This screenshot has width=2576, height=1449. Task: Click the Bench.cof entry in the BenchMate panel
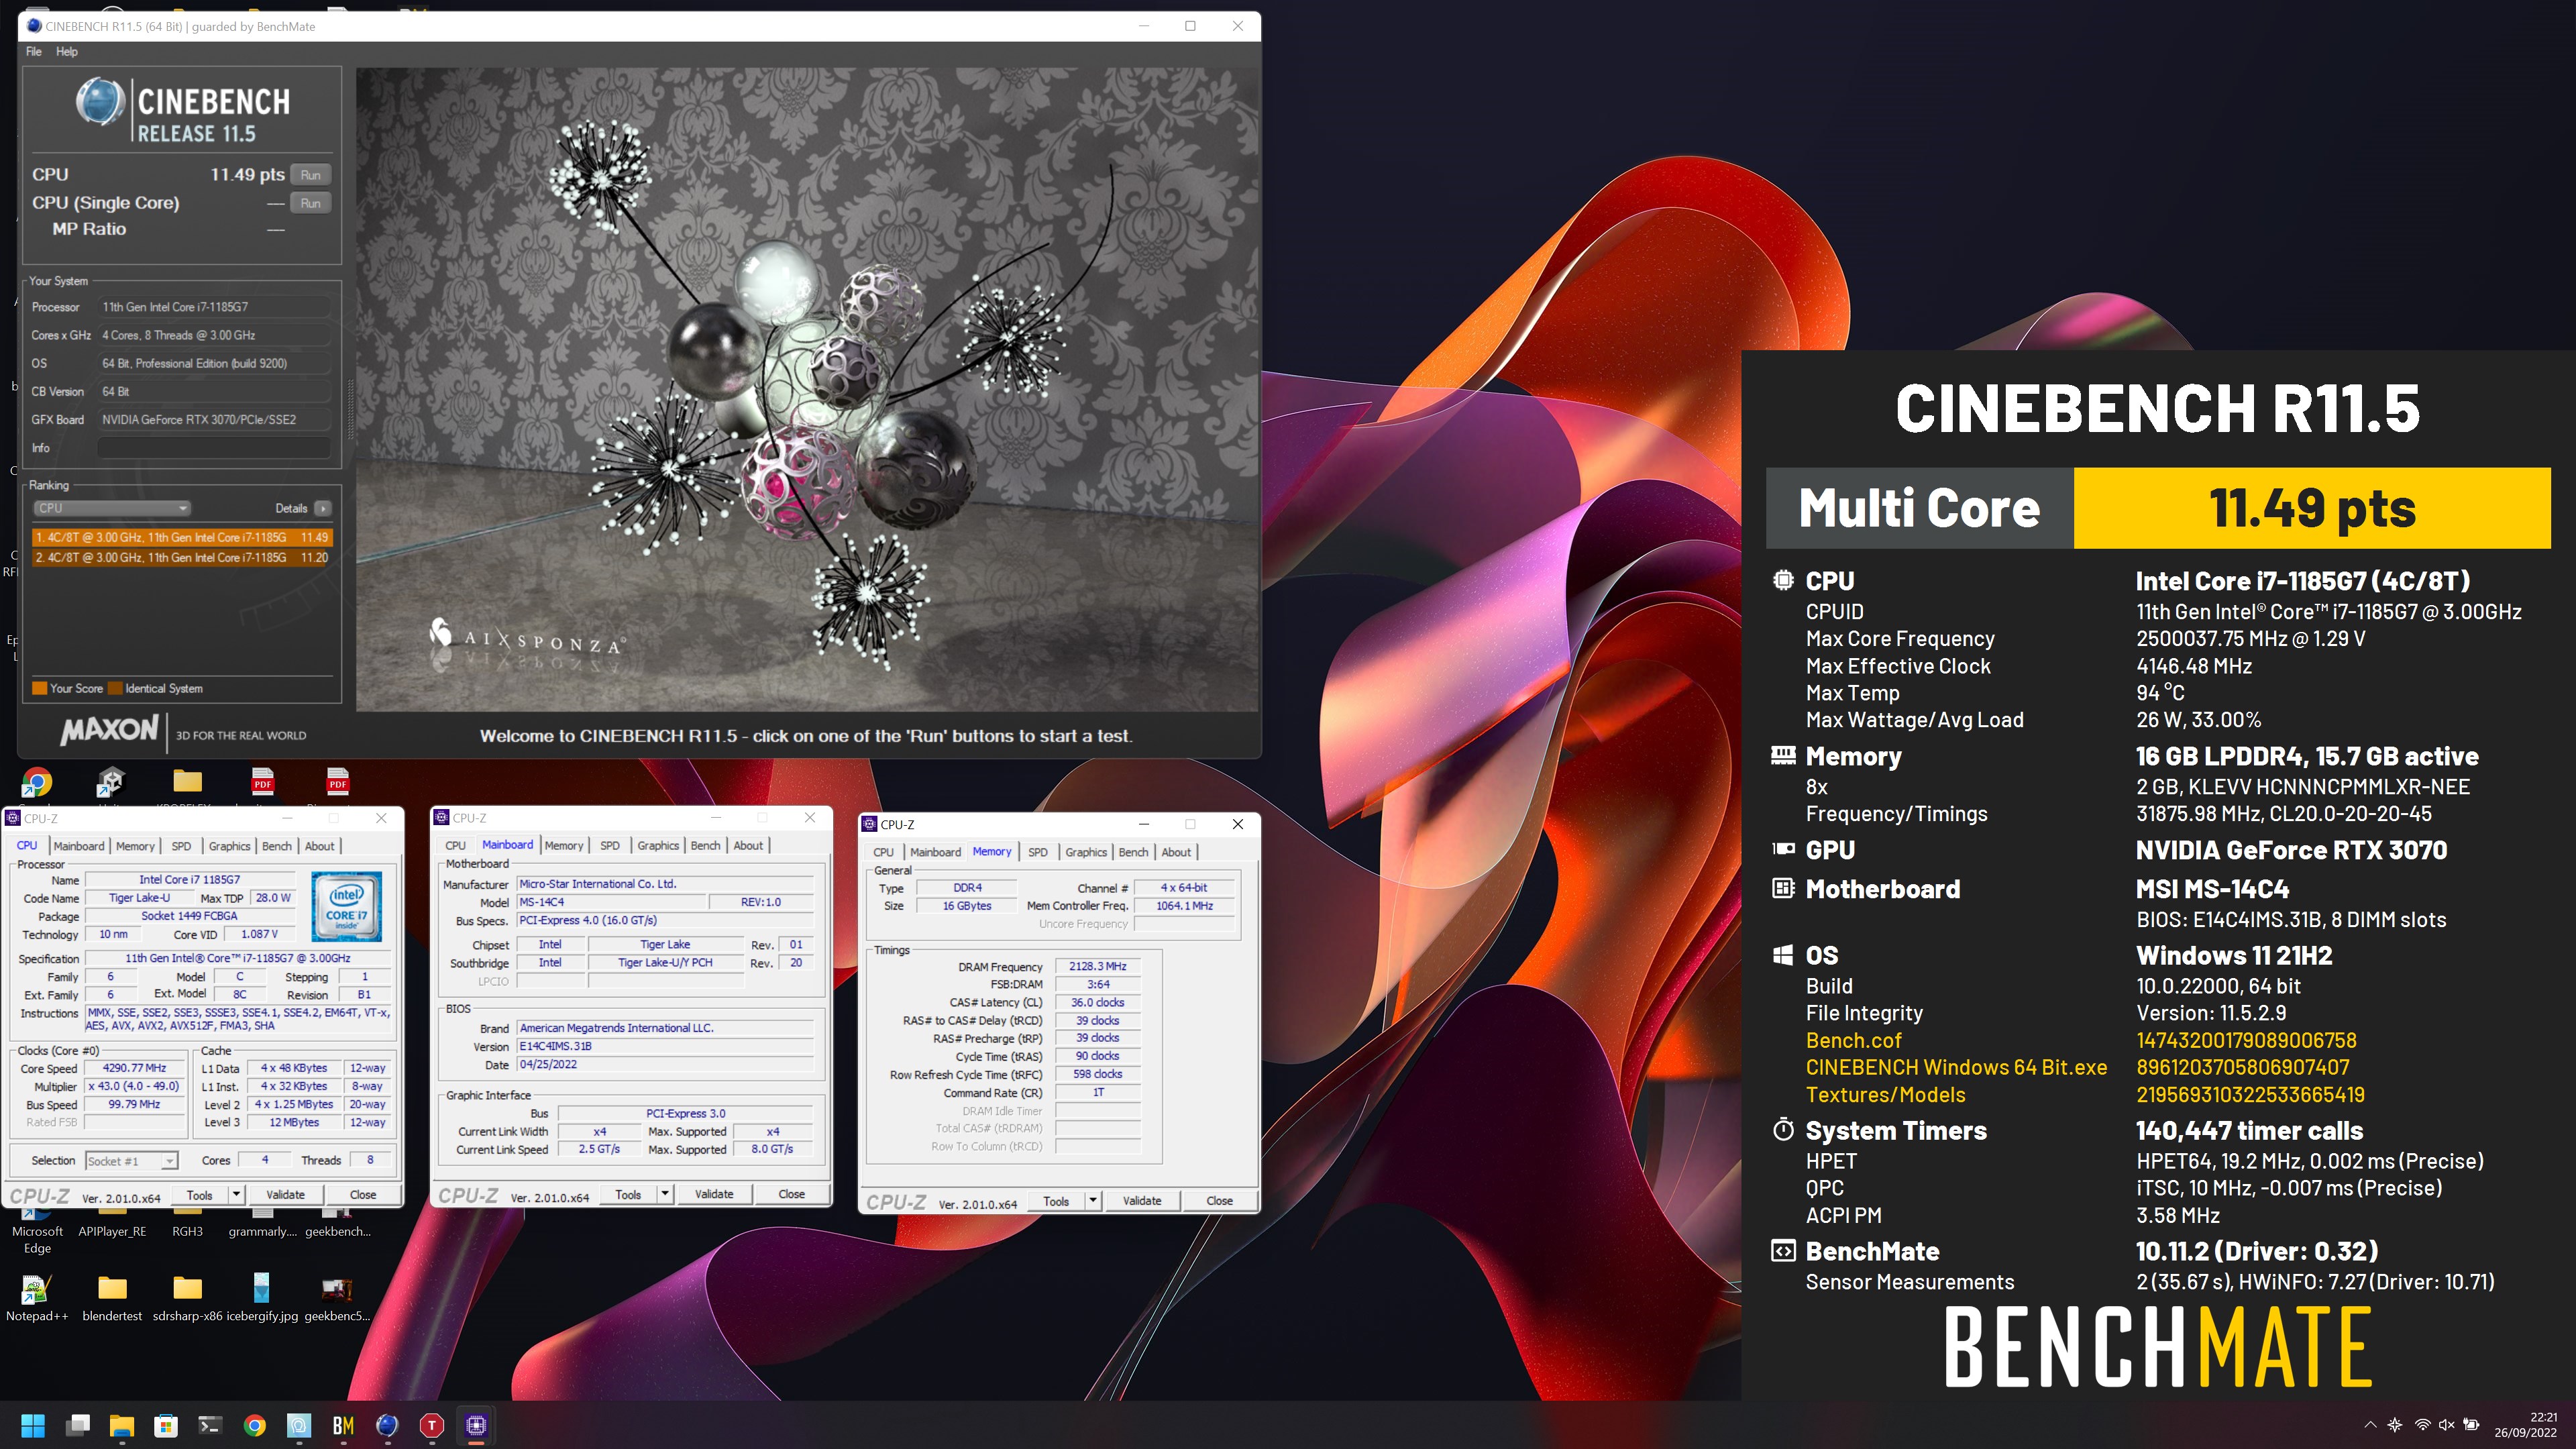1853,1041
